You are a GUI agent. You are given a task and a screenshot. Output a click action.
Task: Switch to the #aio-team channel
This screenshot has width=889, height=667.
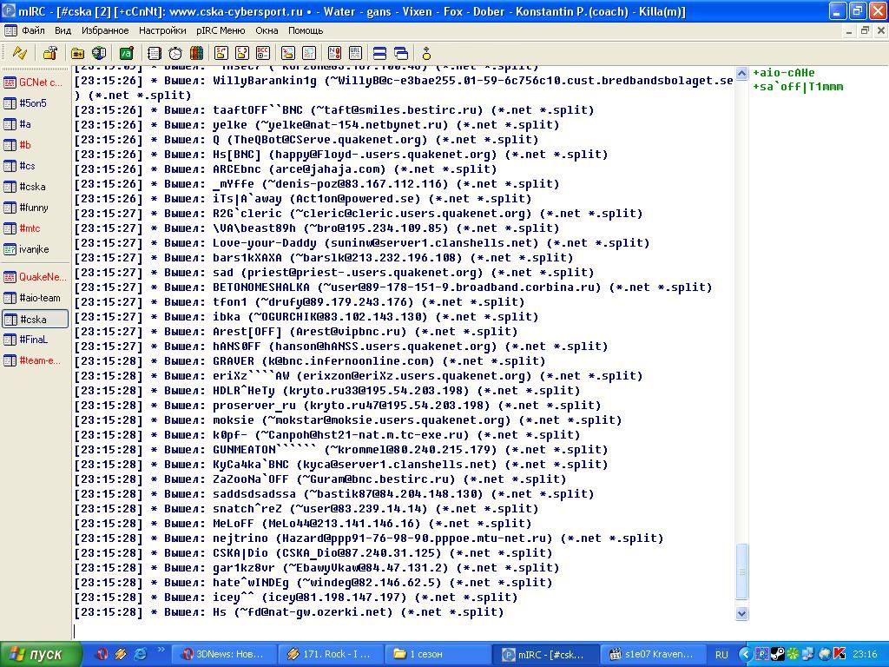(35, 299)
